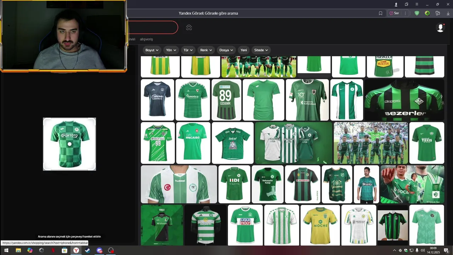Click the Sportoto checkered jersey preview image
This screenshot has height=255, width=453.
click(69, 144)
